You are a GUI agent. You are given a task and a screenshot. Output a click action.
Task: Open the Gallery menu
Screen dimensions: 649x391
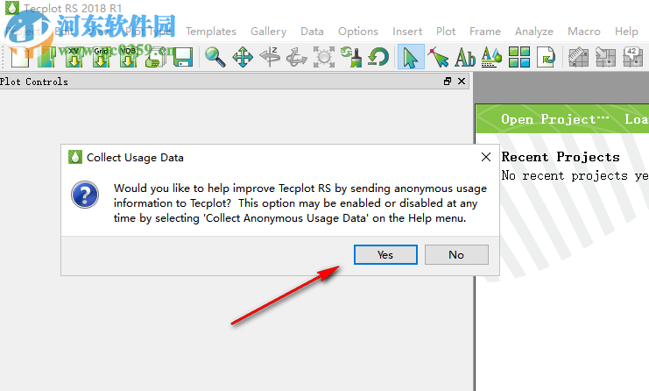tap(268, 32)
